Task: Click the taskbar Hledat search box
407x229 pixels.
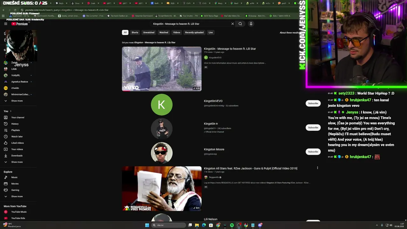Action: click(x=169, y=225)
